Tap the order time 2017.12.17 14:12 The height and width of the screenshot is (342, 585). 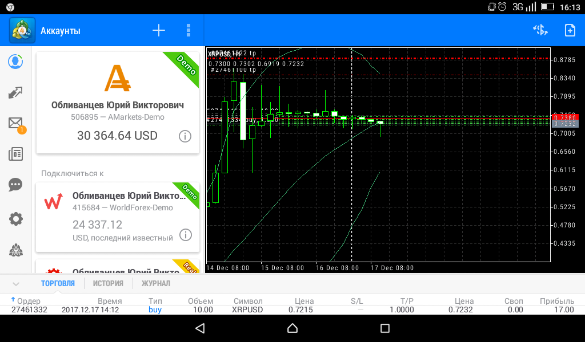pyautogui.click(x=90, y=310)
